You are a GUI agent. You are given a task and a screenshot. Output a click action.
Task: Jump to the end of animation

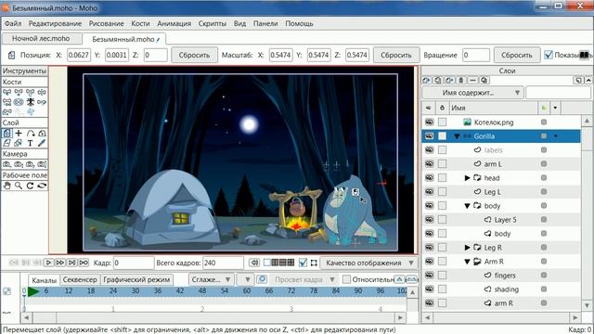[72, 263]
